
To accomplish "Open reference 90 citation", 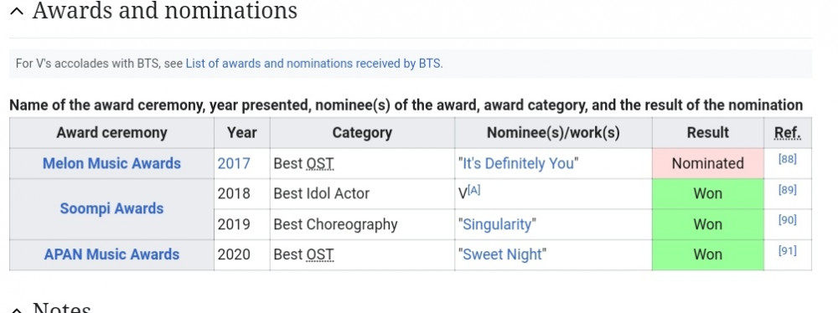I will click(x=787, y=220).
